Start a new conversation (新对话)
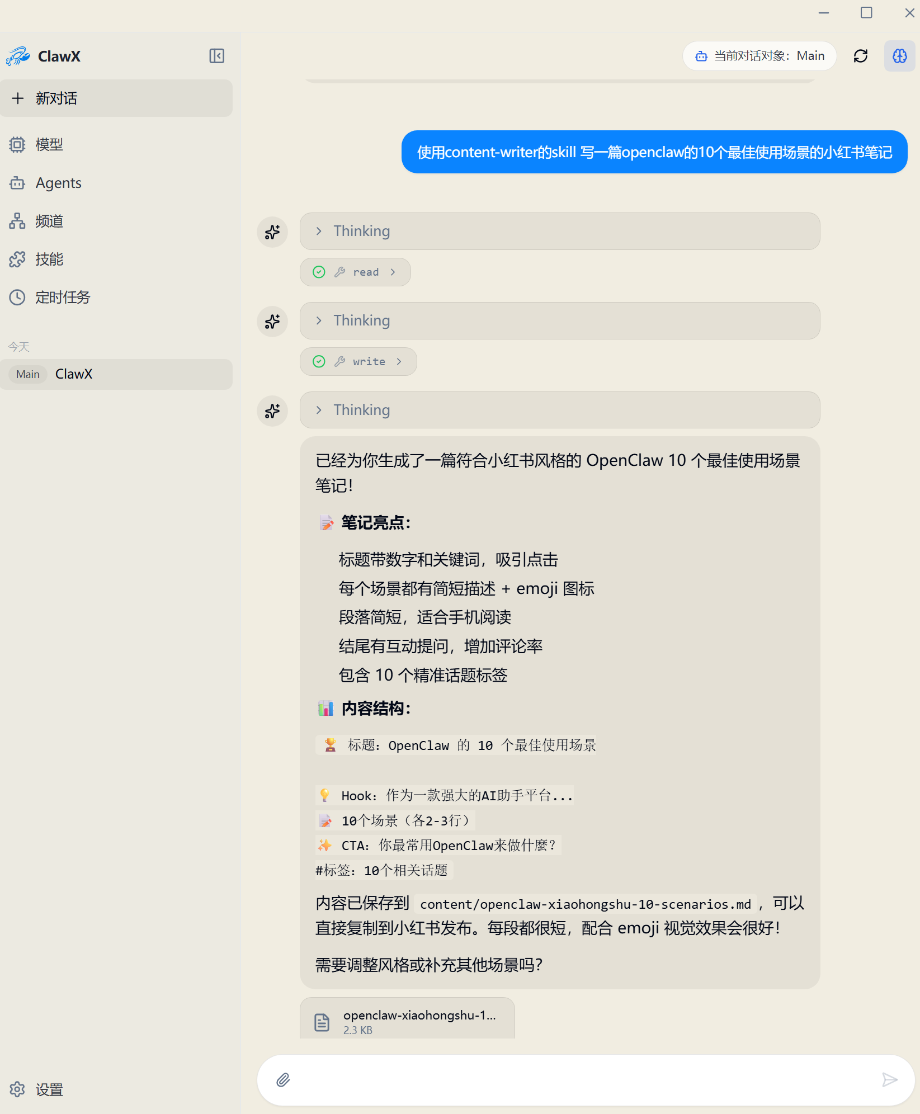The height and width of the screenshot is (1114, 920). pos(116,98)
